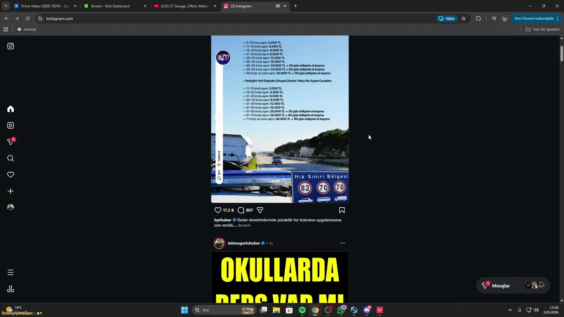This screenshot has width=564, height=317.
Task: Open the Windows Start menu
Action: [185, 310]
